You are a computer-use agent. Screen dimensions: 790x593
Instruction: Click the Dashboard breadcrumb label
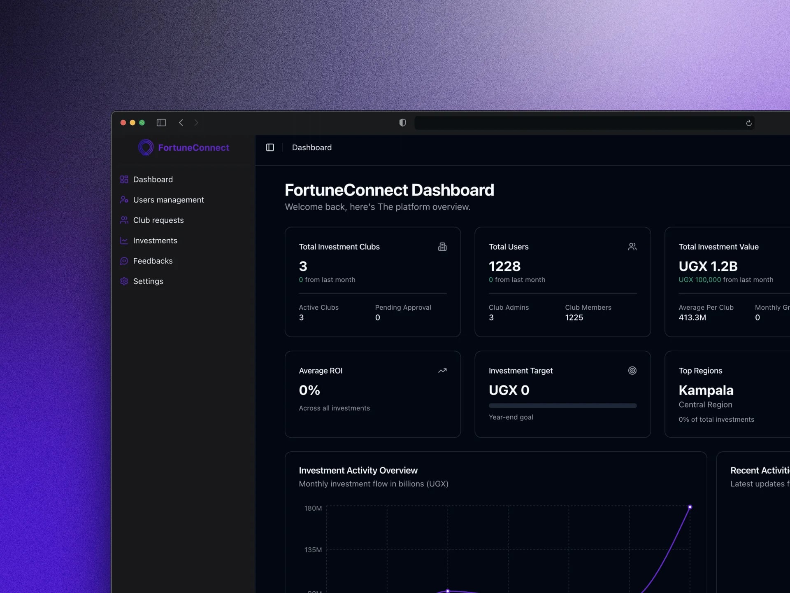[311, 147]
